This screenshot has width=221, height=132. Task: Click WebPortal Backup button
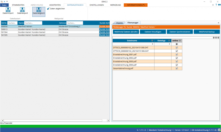pos(207,32)
